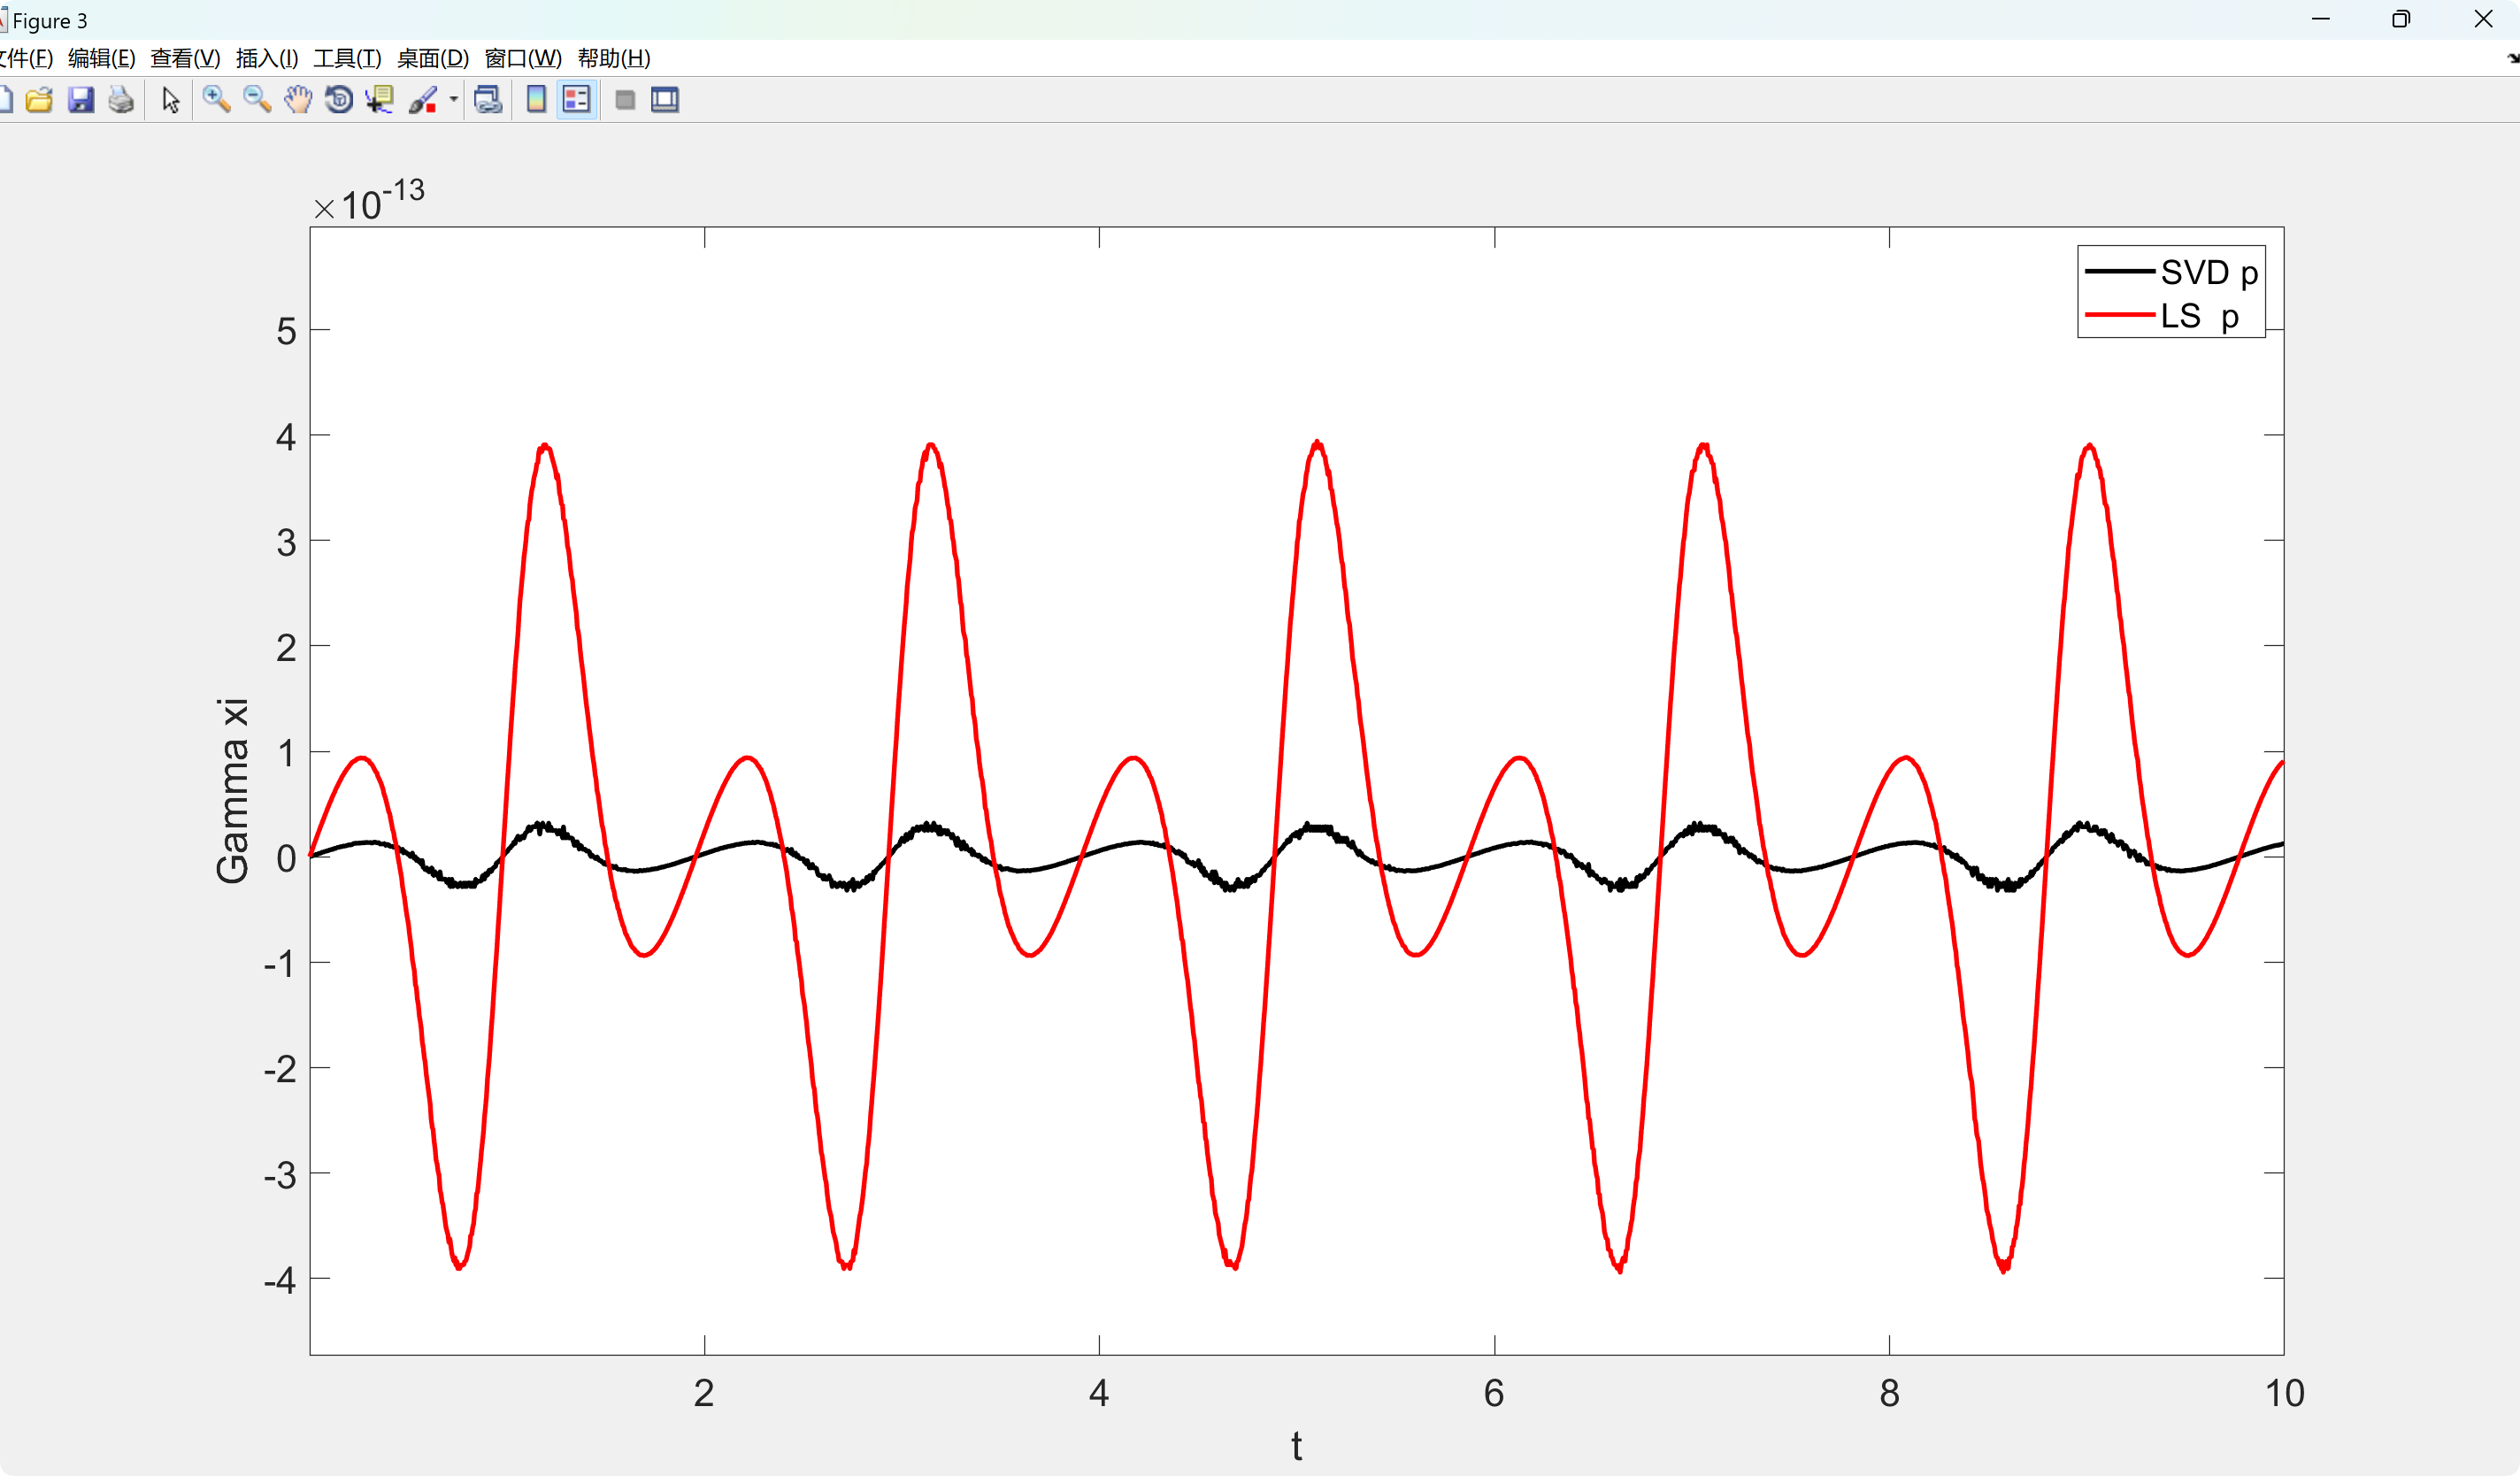Open the 工具(T) menu
Screen dimensions: 2520x1476
347,58
